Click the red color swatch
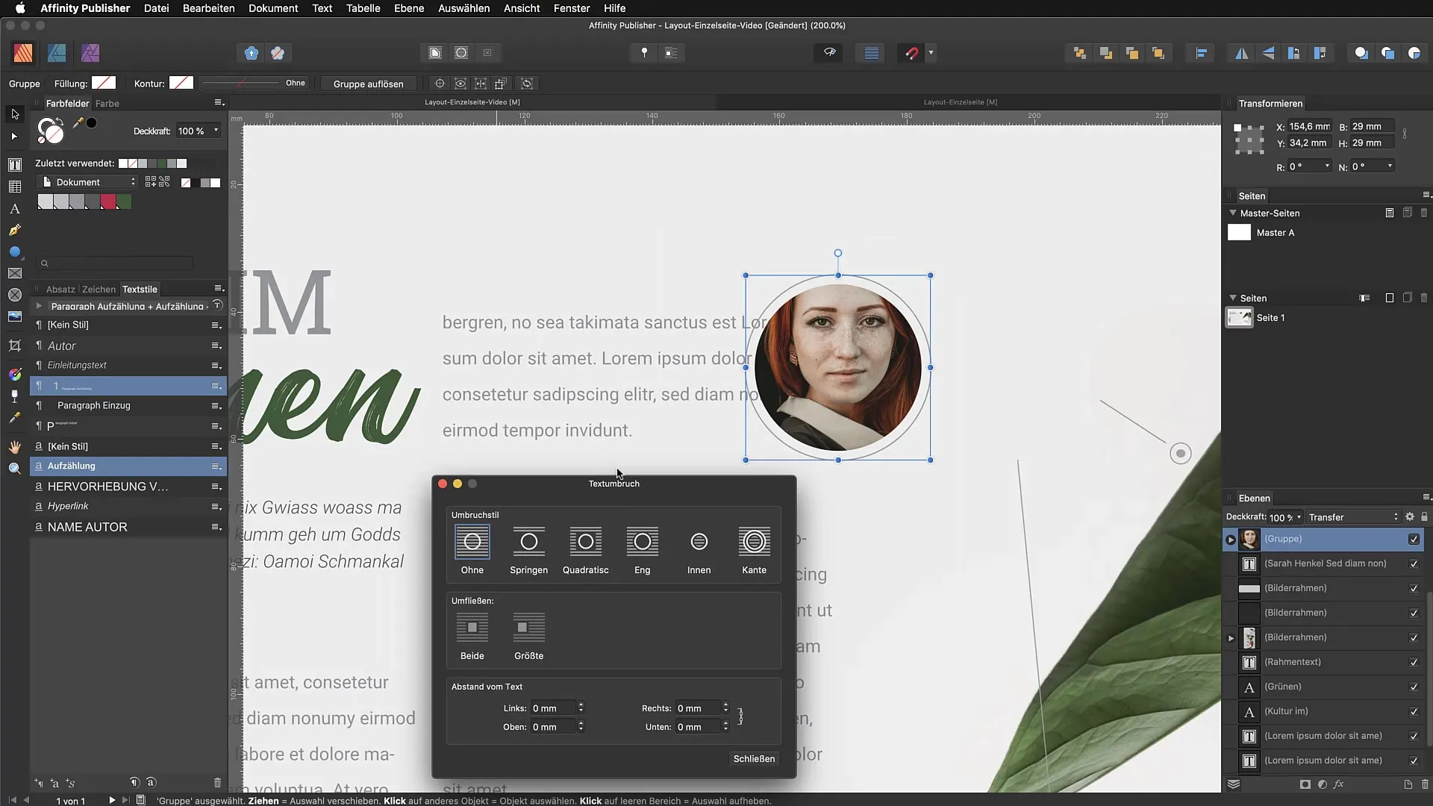 108,201
